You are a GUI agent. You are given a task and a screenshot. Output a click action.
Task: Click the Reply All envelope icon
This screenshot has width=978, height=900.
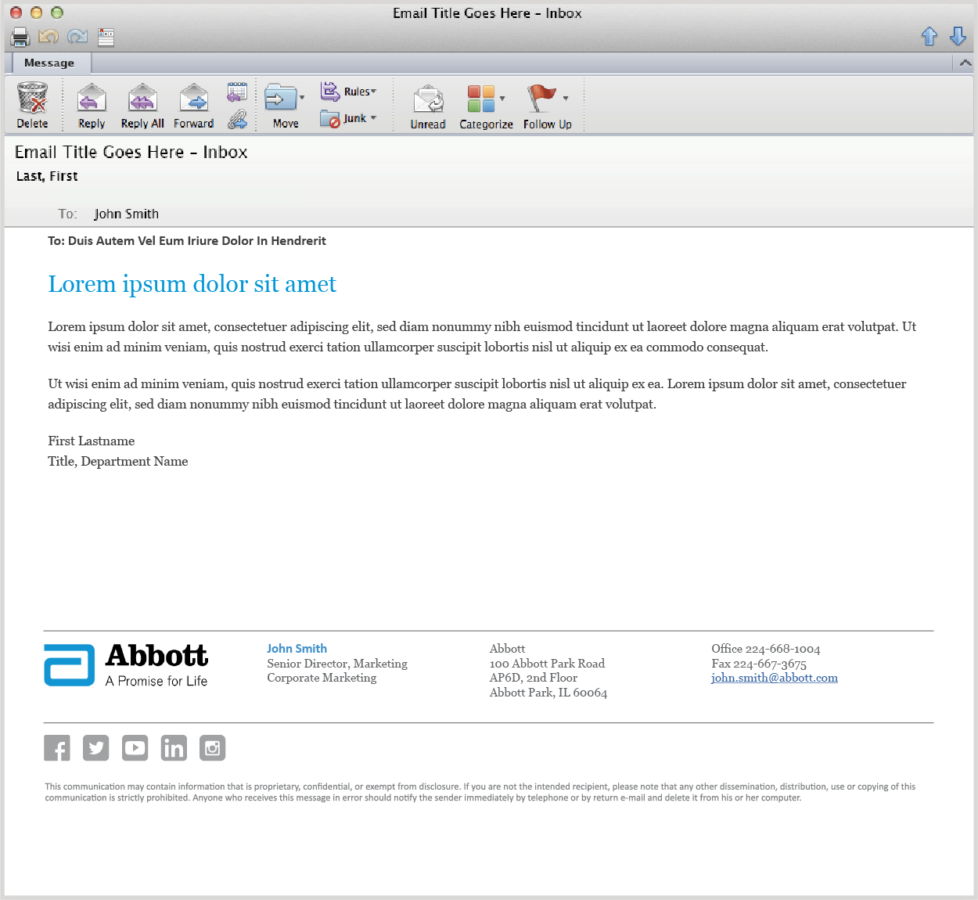[x=142, y=99]
